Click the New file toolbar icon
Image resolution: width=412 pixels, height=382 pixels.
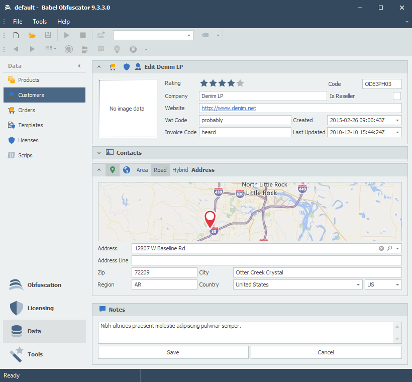(x=16, y=35)
